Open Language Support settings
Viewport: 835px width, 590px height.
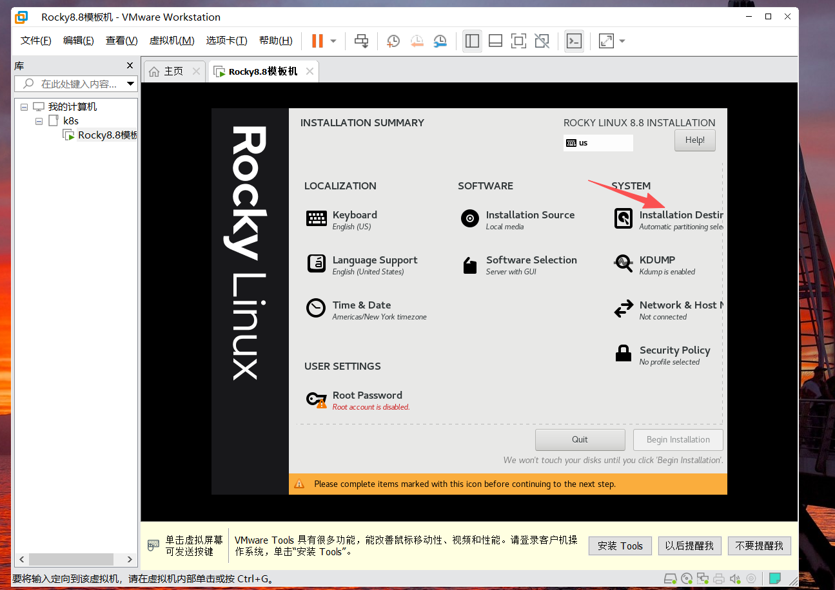click(x=362, y=265)
